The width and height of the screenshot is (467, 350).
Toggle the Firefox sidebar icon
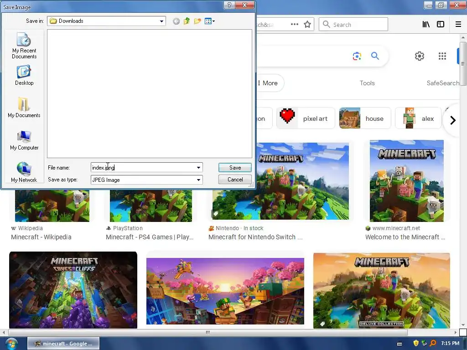(441, 25)
